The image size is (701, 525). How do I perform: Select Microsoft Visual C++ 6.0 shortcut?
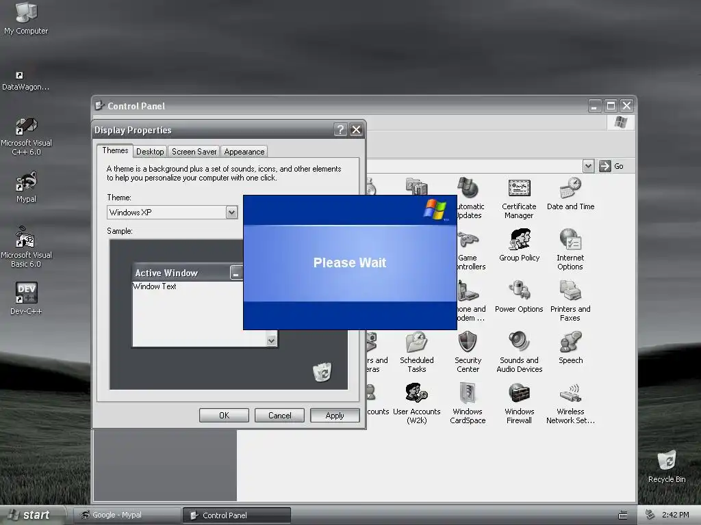[x=26, y=136]
